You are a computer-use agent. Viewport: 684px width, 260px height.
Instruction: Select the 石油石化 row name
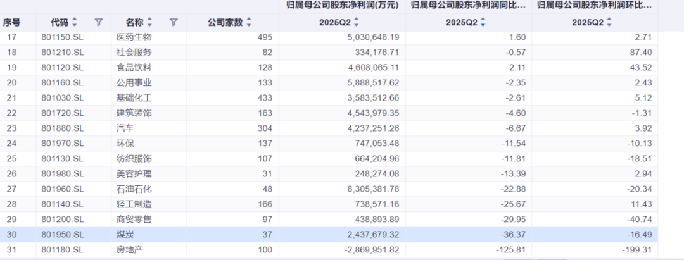(134, 189)
